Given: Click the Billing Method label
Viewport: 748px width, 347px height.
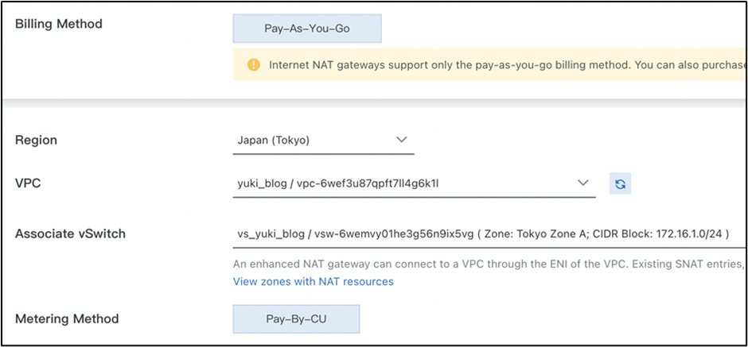Looking at the screenshot, I should [x=59, y=24].
